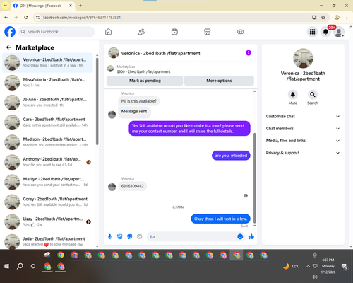This screenshot has width=353, height=283.
Task: Search in conversation using magnifier icon
Action: pos(312,95)
